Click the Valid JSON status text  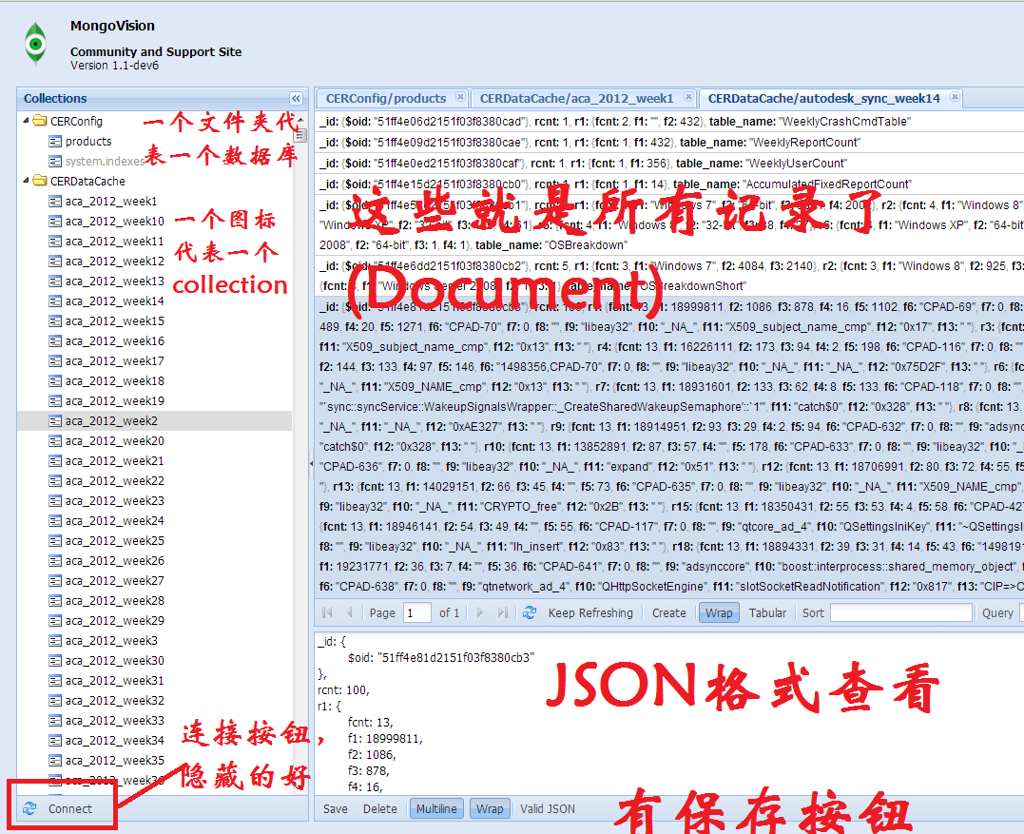[548, 808]
